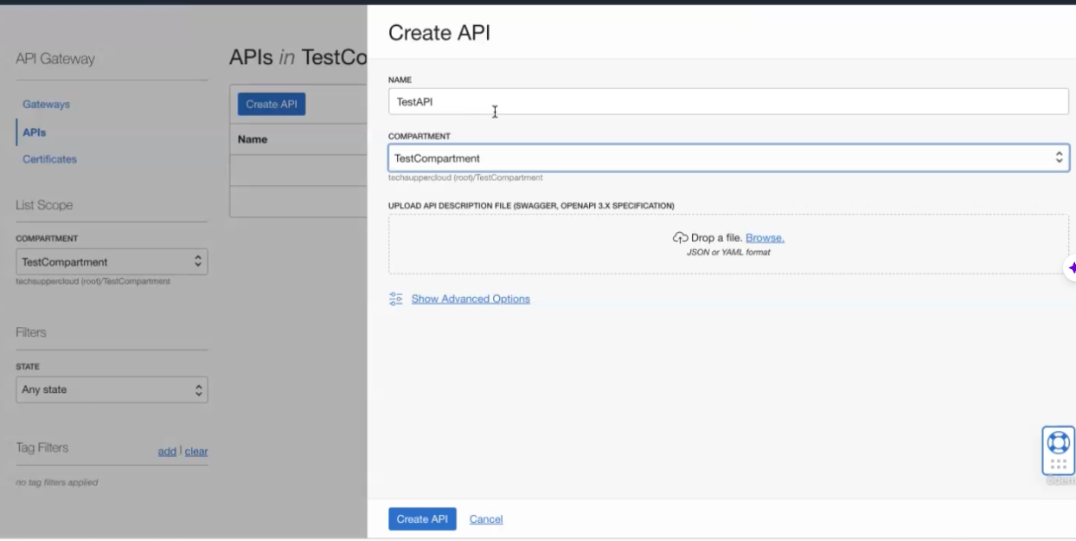Open the Compartment dropdown in Create API form

tap(728, 158)
